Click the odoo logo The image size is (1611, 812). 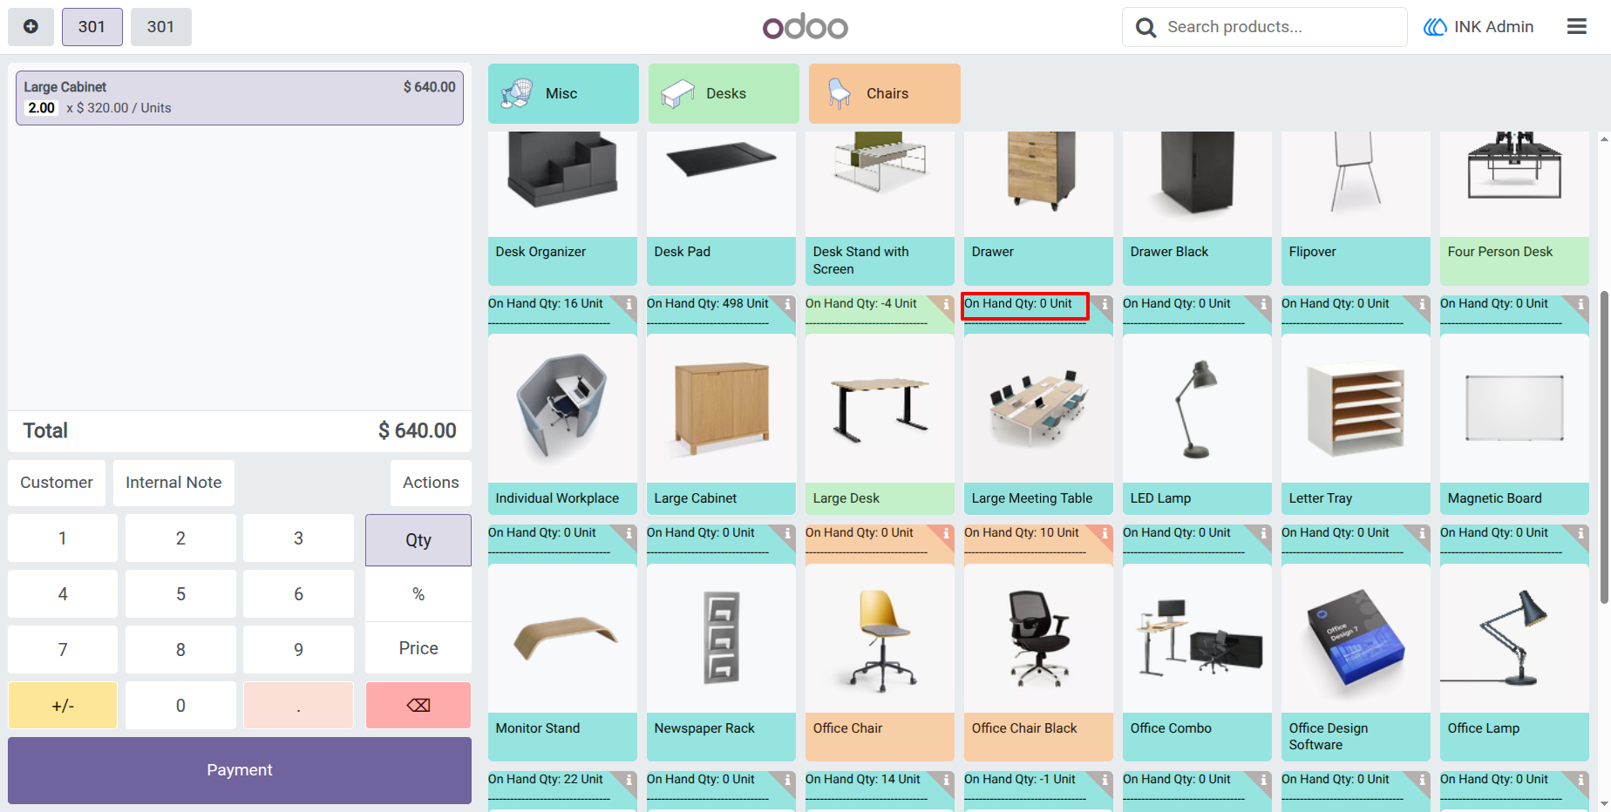(805, 27)
